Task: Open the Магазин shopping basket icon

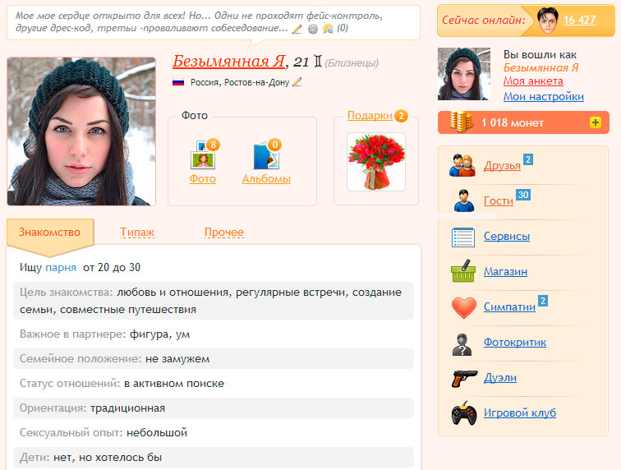Action: (x=463, y=272)
